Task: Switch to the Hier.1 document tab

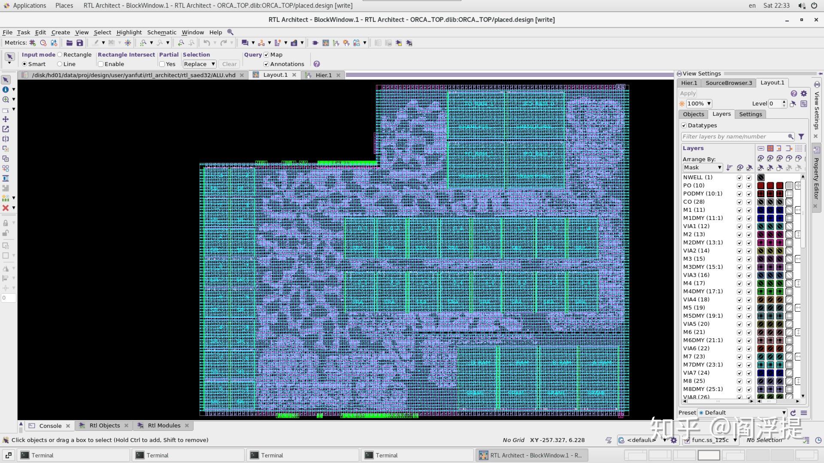Action: [324, 75]
